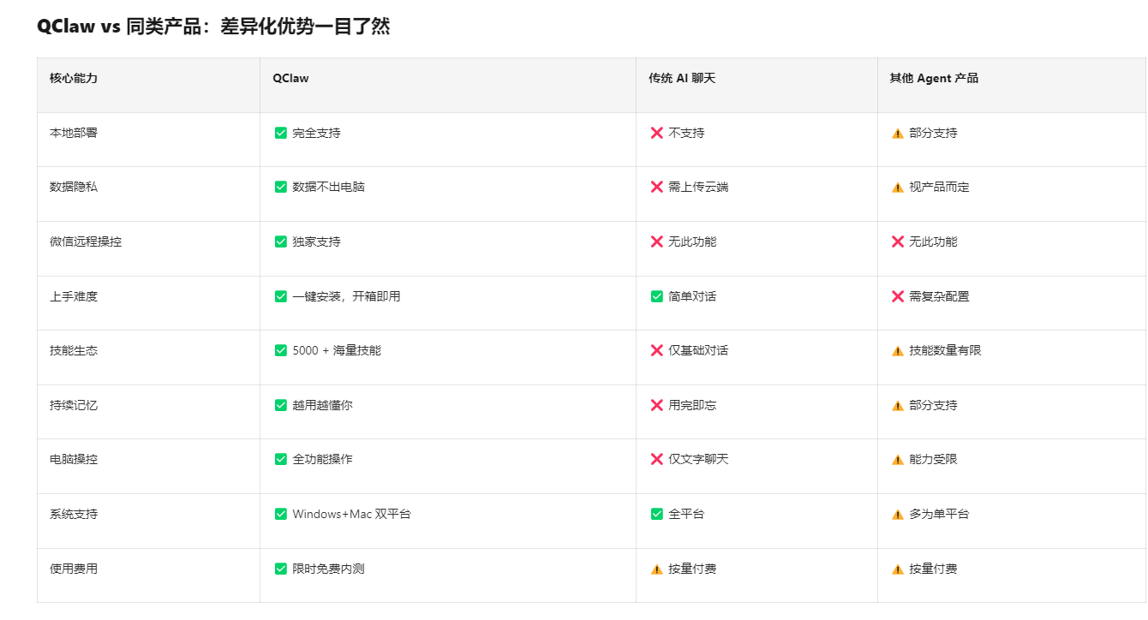Click the 本地部署 row label
The image size is (1148, 620).
pos(74,133)
